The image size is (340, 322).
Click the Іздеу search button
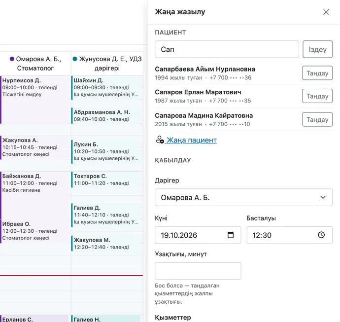(317, 49)
